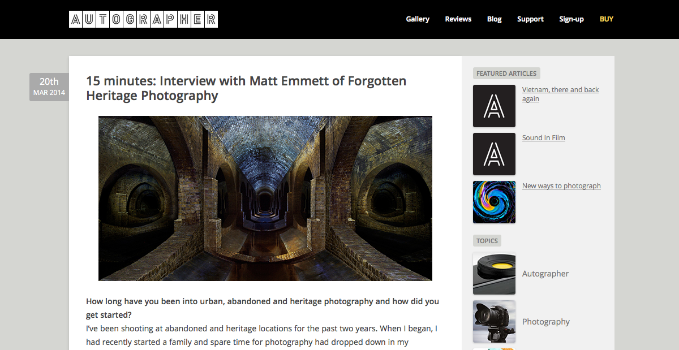Click the 20th Mar 2014 date badge
Viewport: 679px width, 350px height.
click(49, 87)
